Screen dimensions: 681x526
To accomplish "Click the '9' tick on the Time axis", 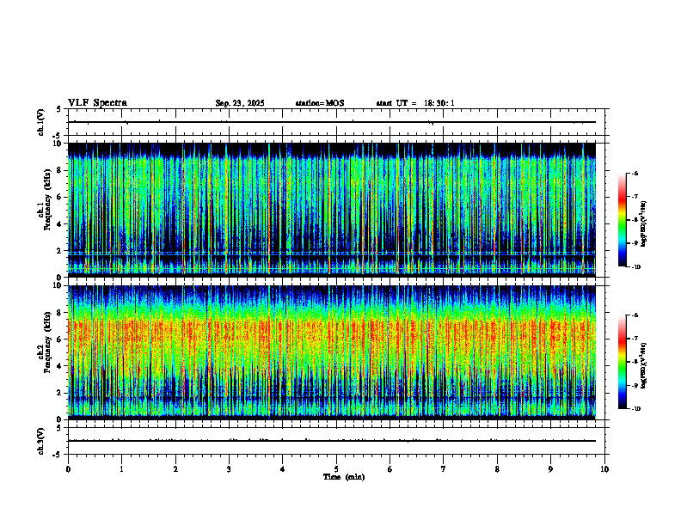I will 550,469.
